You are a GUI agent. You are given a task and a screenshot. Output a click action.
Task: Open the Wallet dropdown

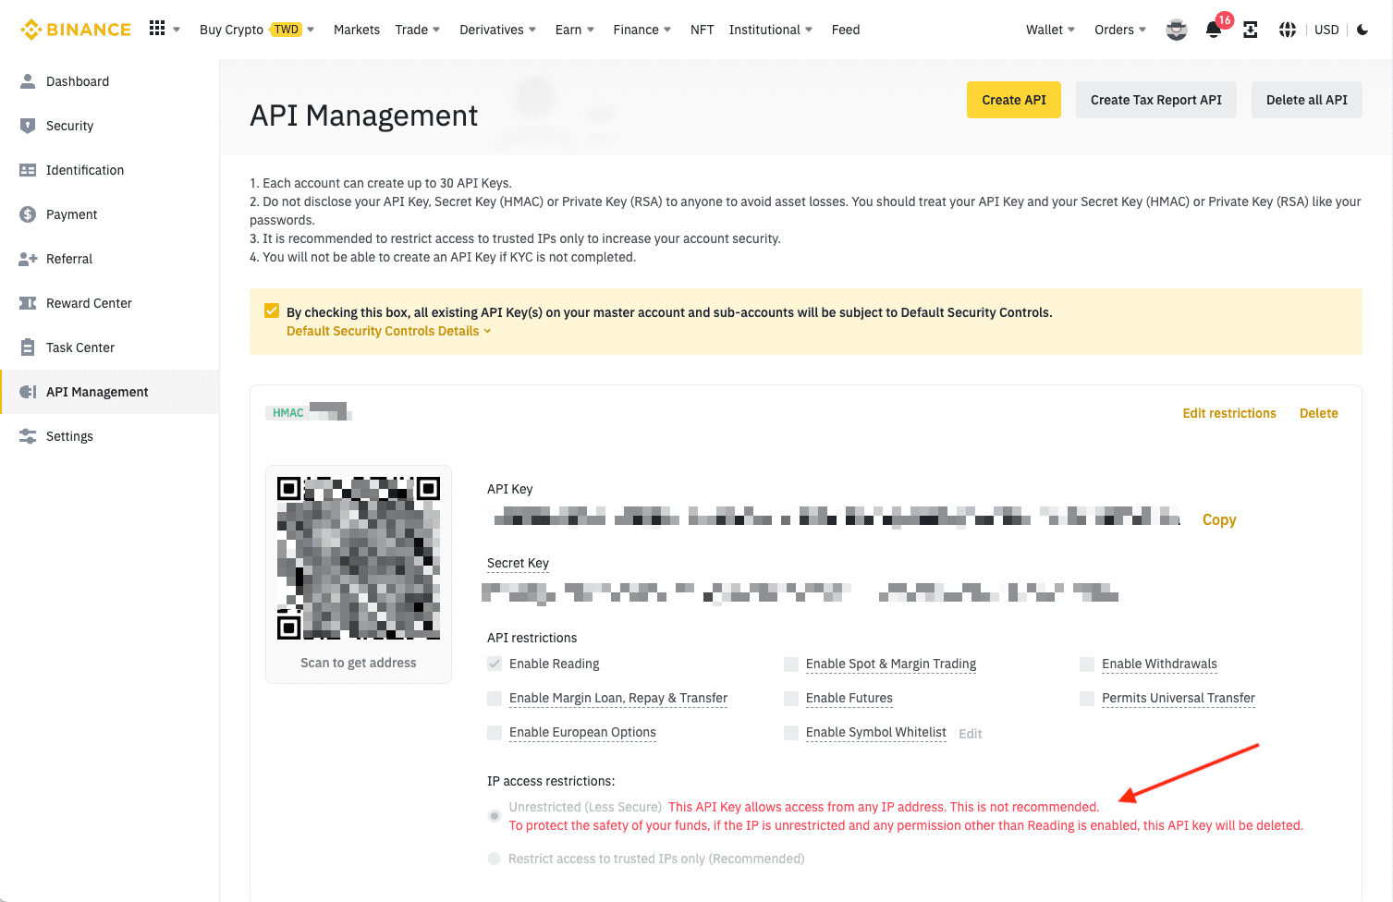1051,30
